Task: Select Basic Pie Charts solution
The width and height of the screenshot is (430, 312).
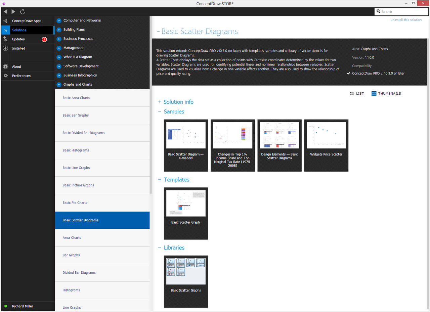Action: tap(102, 203)
